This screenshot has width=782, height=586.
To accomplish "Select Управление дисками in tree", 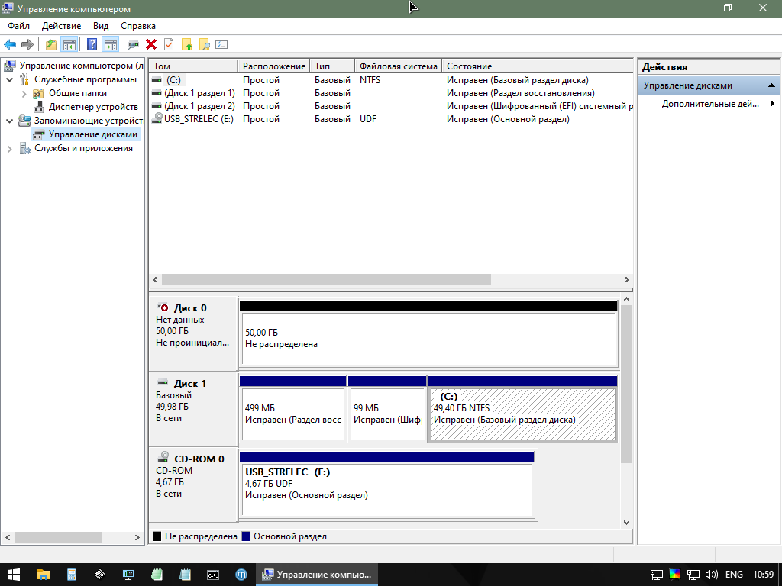I will [x=92, y=134].
